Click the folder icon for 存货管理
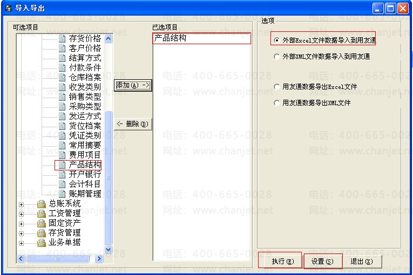413x275 pixels. [42, 233]
